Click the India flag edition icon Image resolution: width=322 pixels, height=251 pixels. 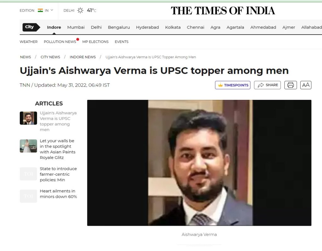click(x=40, y=10)
